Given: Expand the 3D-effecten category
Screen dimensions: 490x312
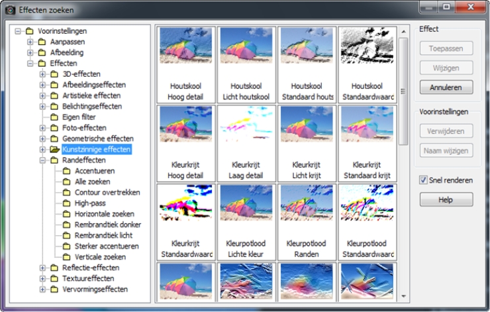Looking at the screenshot, I should click(x=43, y=74).
